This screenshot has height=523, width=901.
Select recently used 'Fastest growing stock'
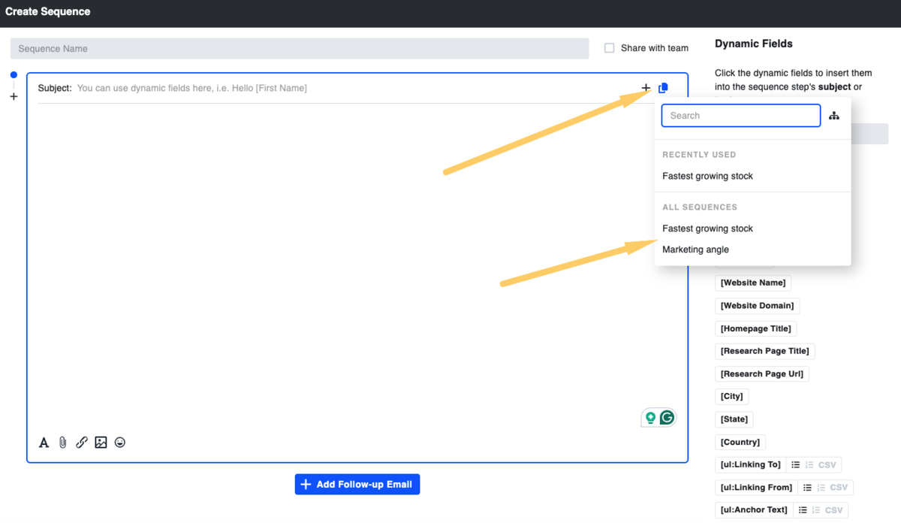click(707, 176)
